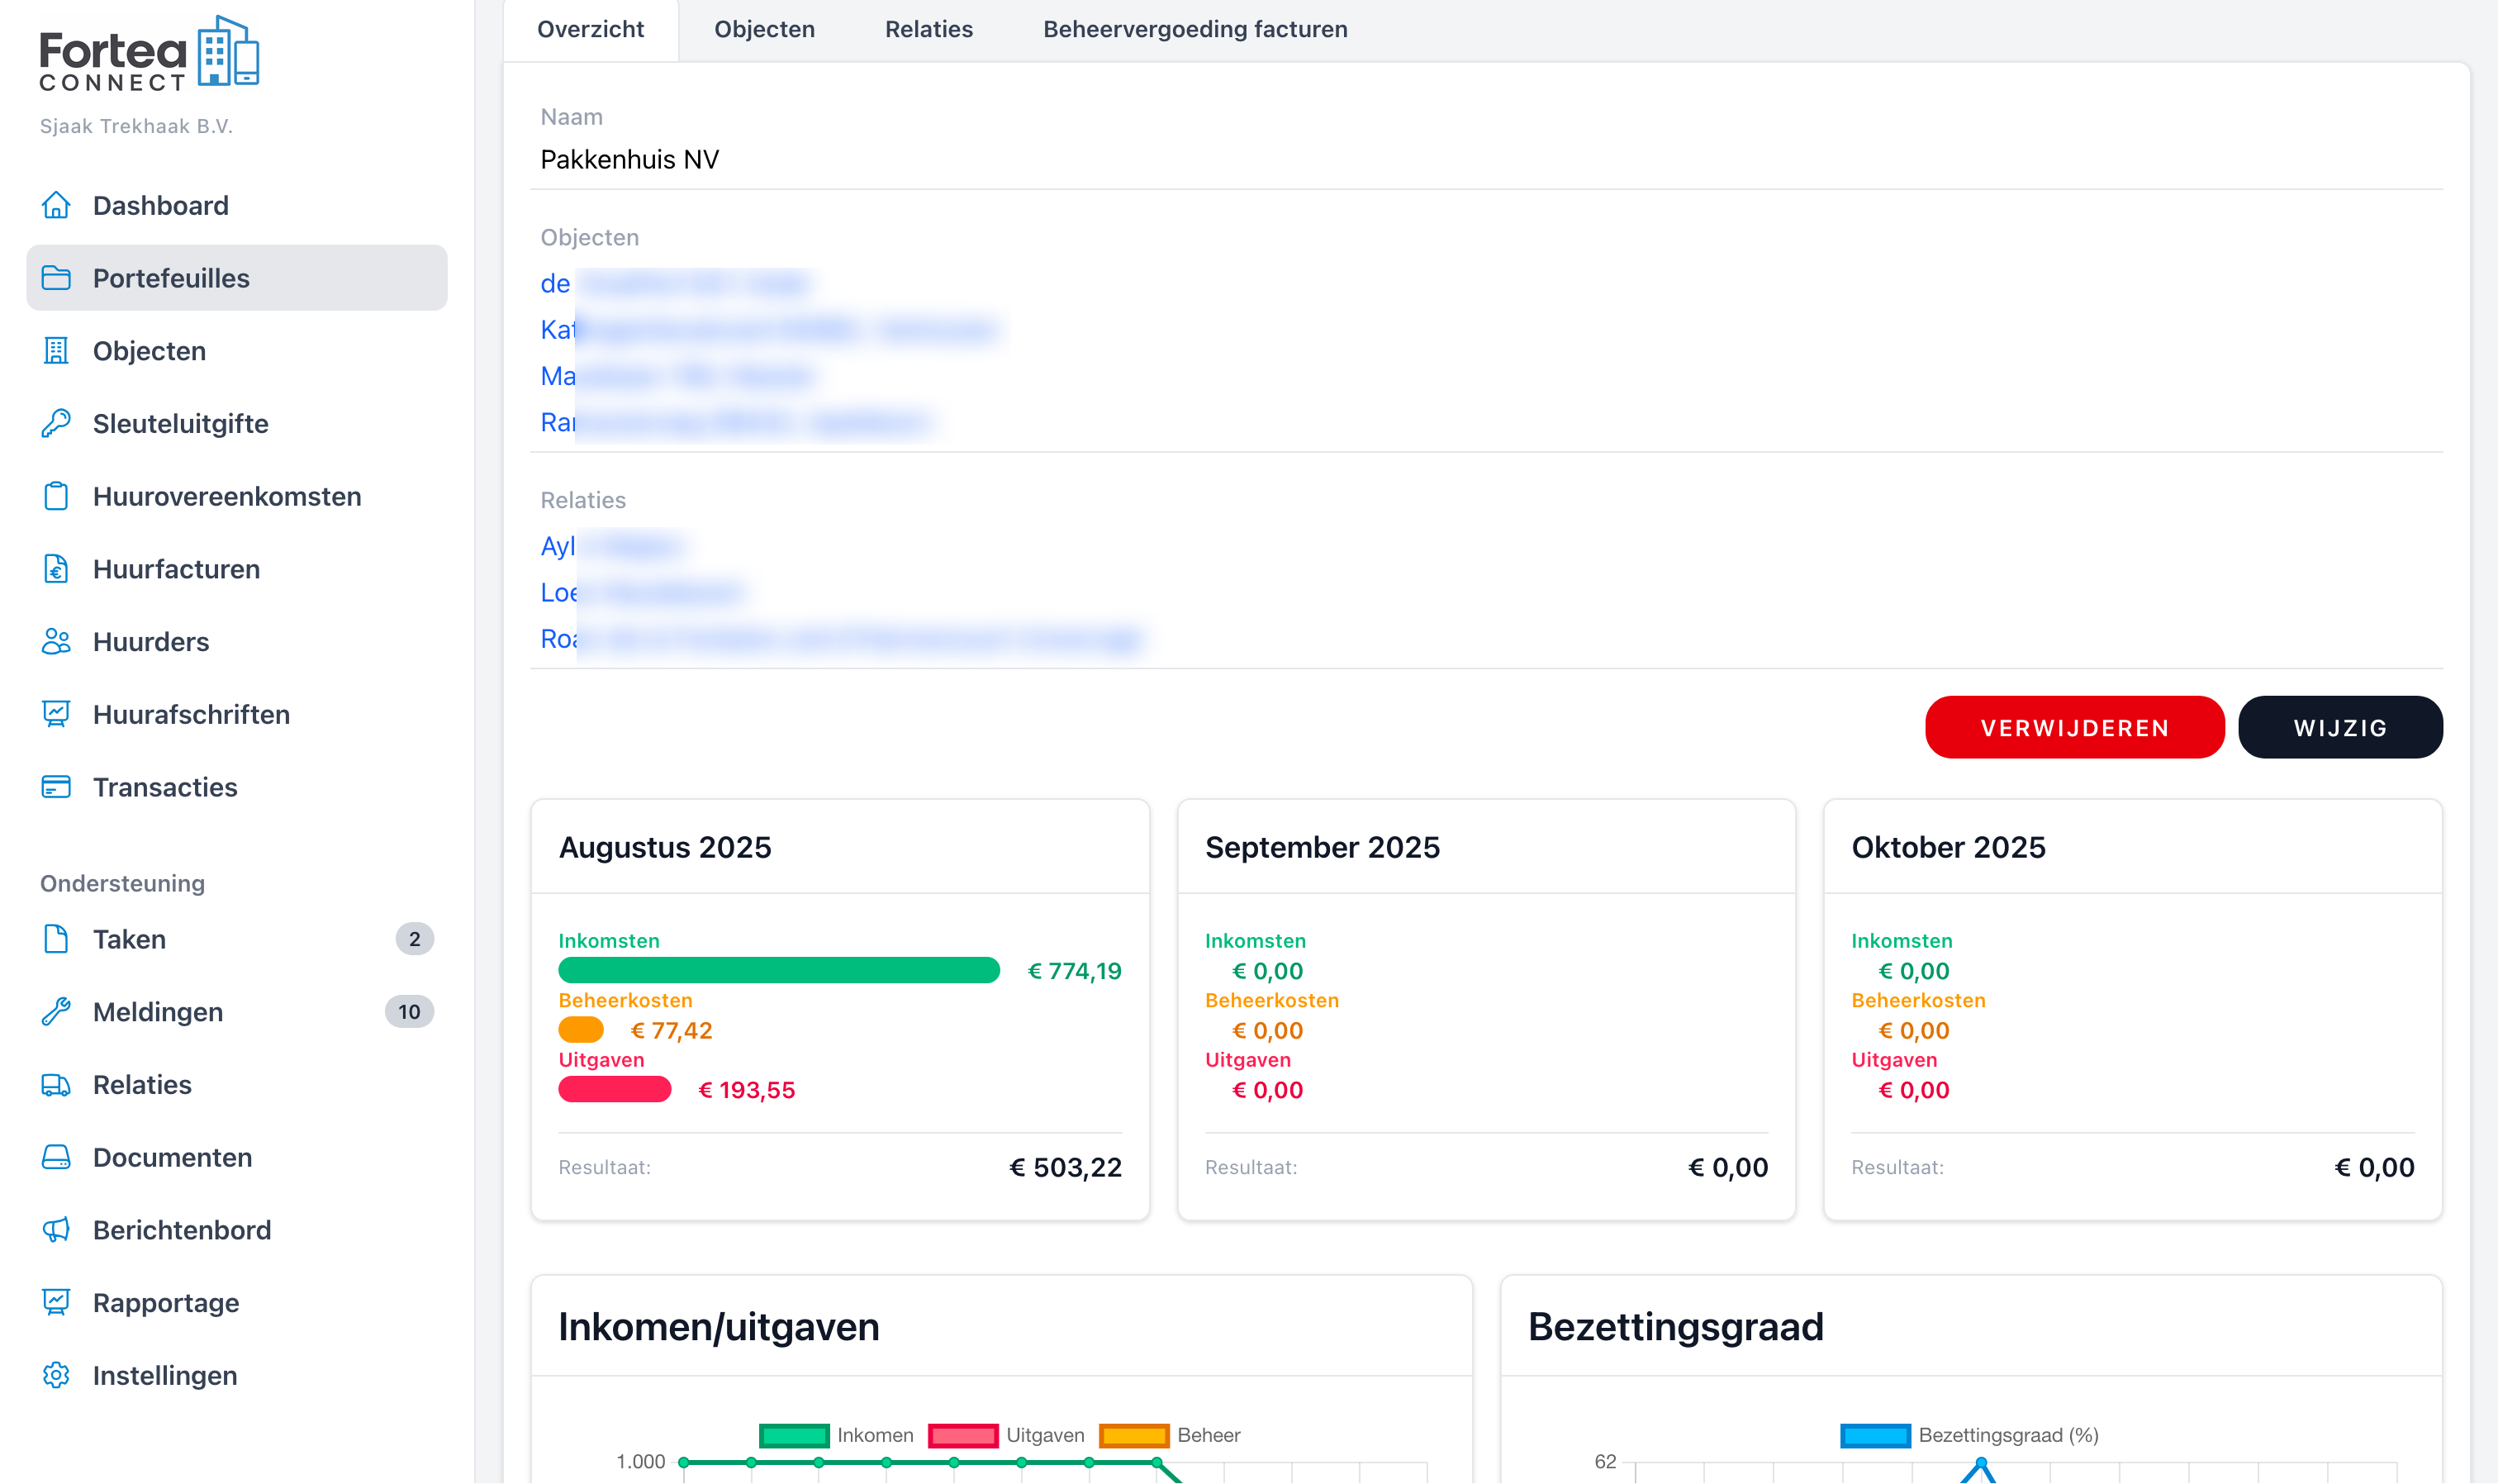Screen dimensions: 2498x1484
Task: Open Transacties via the card icon
Action: [x=56, y=787]
